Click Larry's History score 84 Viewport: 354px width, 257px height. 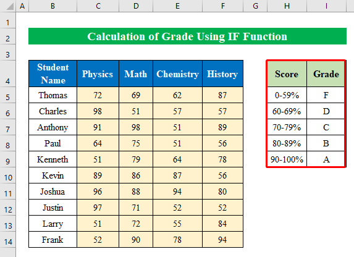pyautogui.click(x=223, y=224)
